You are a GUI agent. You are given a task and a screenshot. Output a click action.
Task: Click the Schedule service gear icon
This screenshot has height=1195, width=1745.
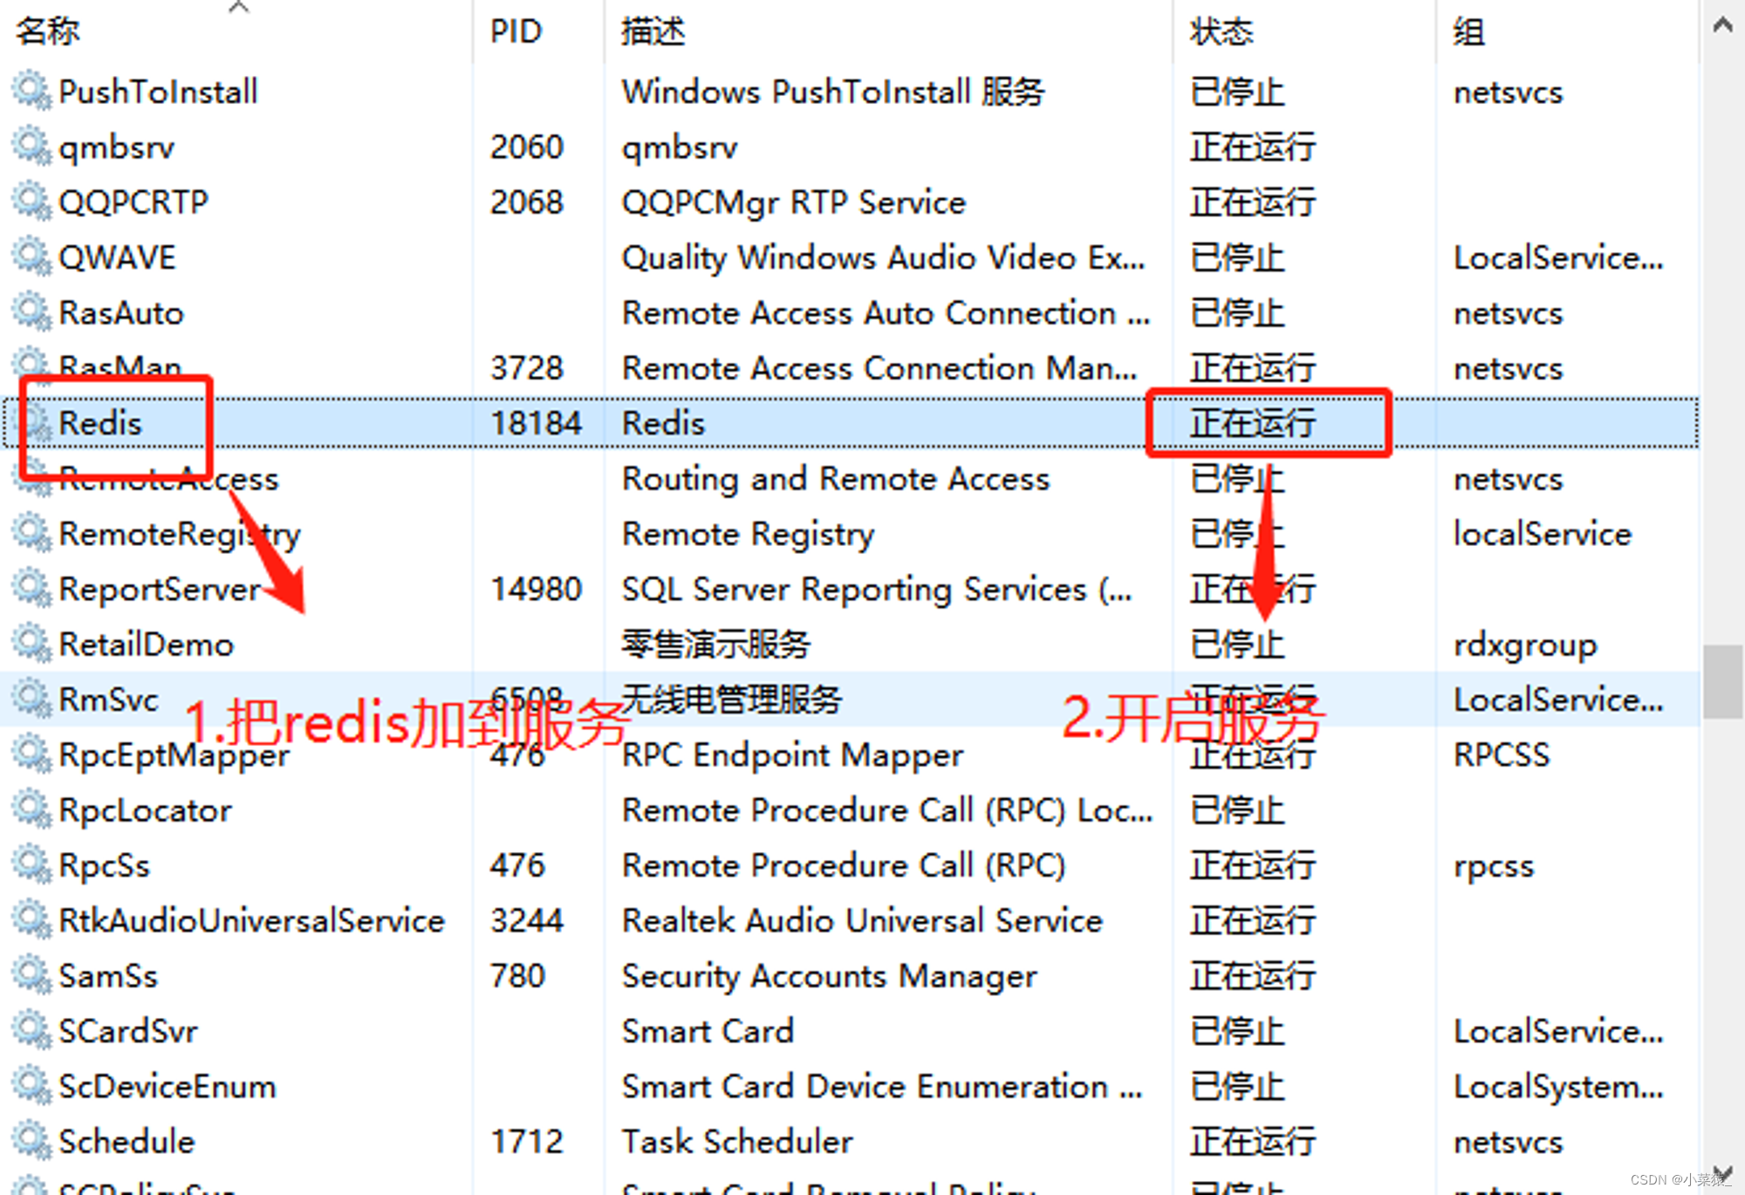pos(32,1141)
